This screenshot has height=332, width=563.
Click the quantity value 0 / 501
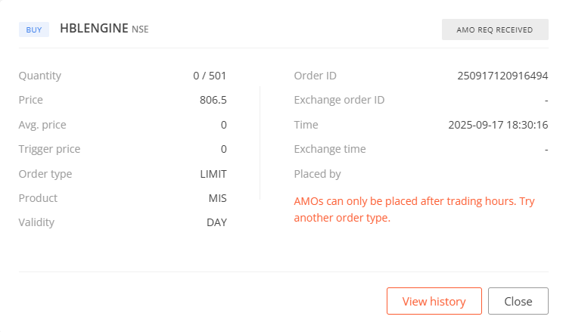210,76
